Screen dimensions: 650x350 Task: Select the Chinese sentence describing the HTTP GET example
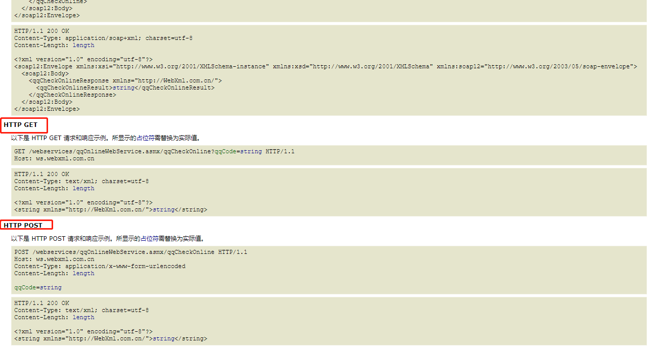click(106, 138)
